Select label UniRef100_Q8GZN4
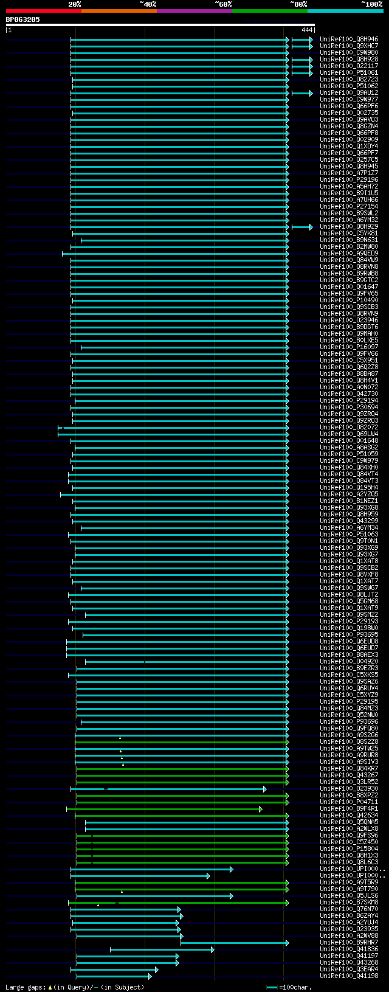The width and height of the screenshot is (389, 992). point(349,127)
